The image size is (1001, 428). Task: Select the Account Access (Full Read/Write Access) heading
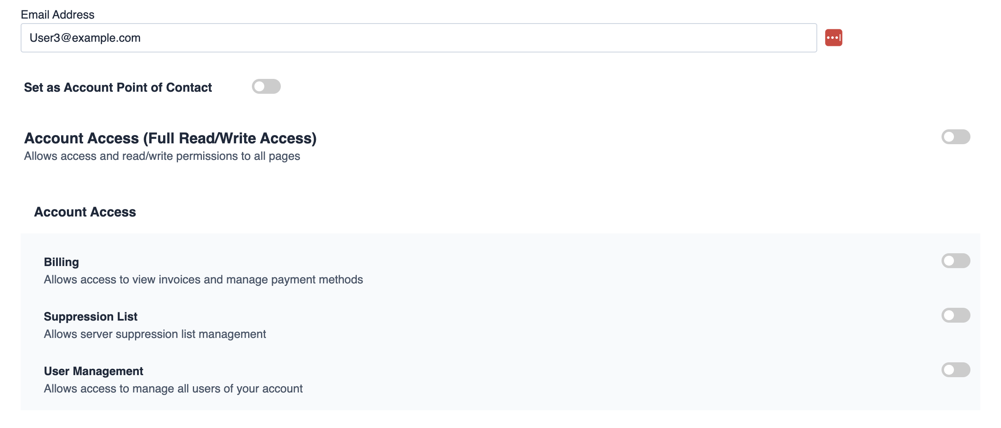click(170, 138)
